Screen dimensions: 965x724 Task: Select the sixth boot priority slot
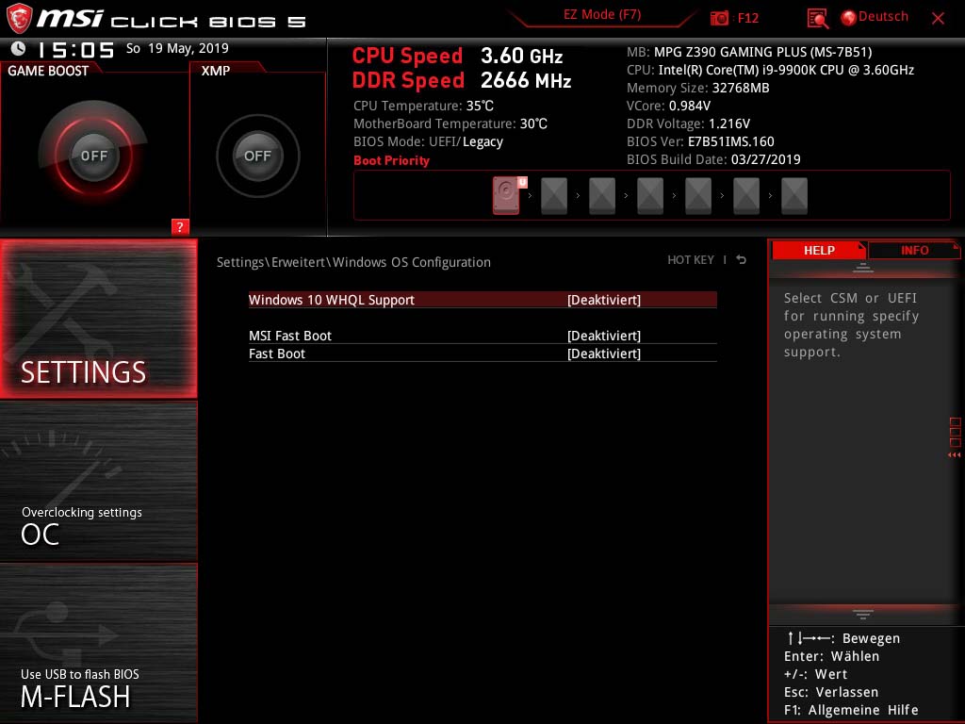click(746, 196)
